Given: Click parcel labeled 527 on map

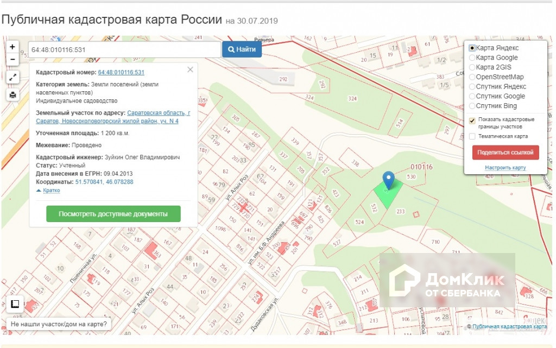Looking at the screenshot, I should point(337,243).
